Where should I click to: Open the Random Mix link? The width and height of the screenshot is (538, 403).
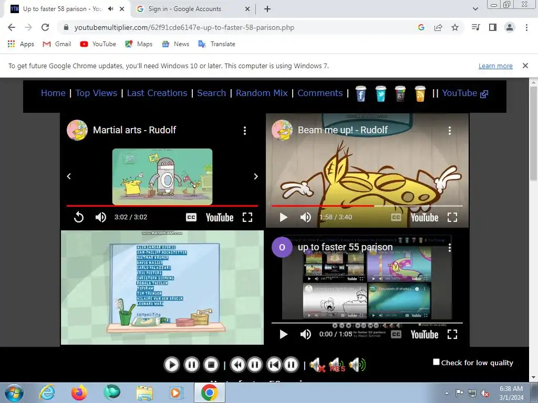pos(262,93)
